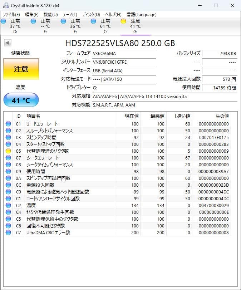Open the 言語(Language) menu
Screen dimensions: 241x290
tap(142, 15)
